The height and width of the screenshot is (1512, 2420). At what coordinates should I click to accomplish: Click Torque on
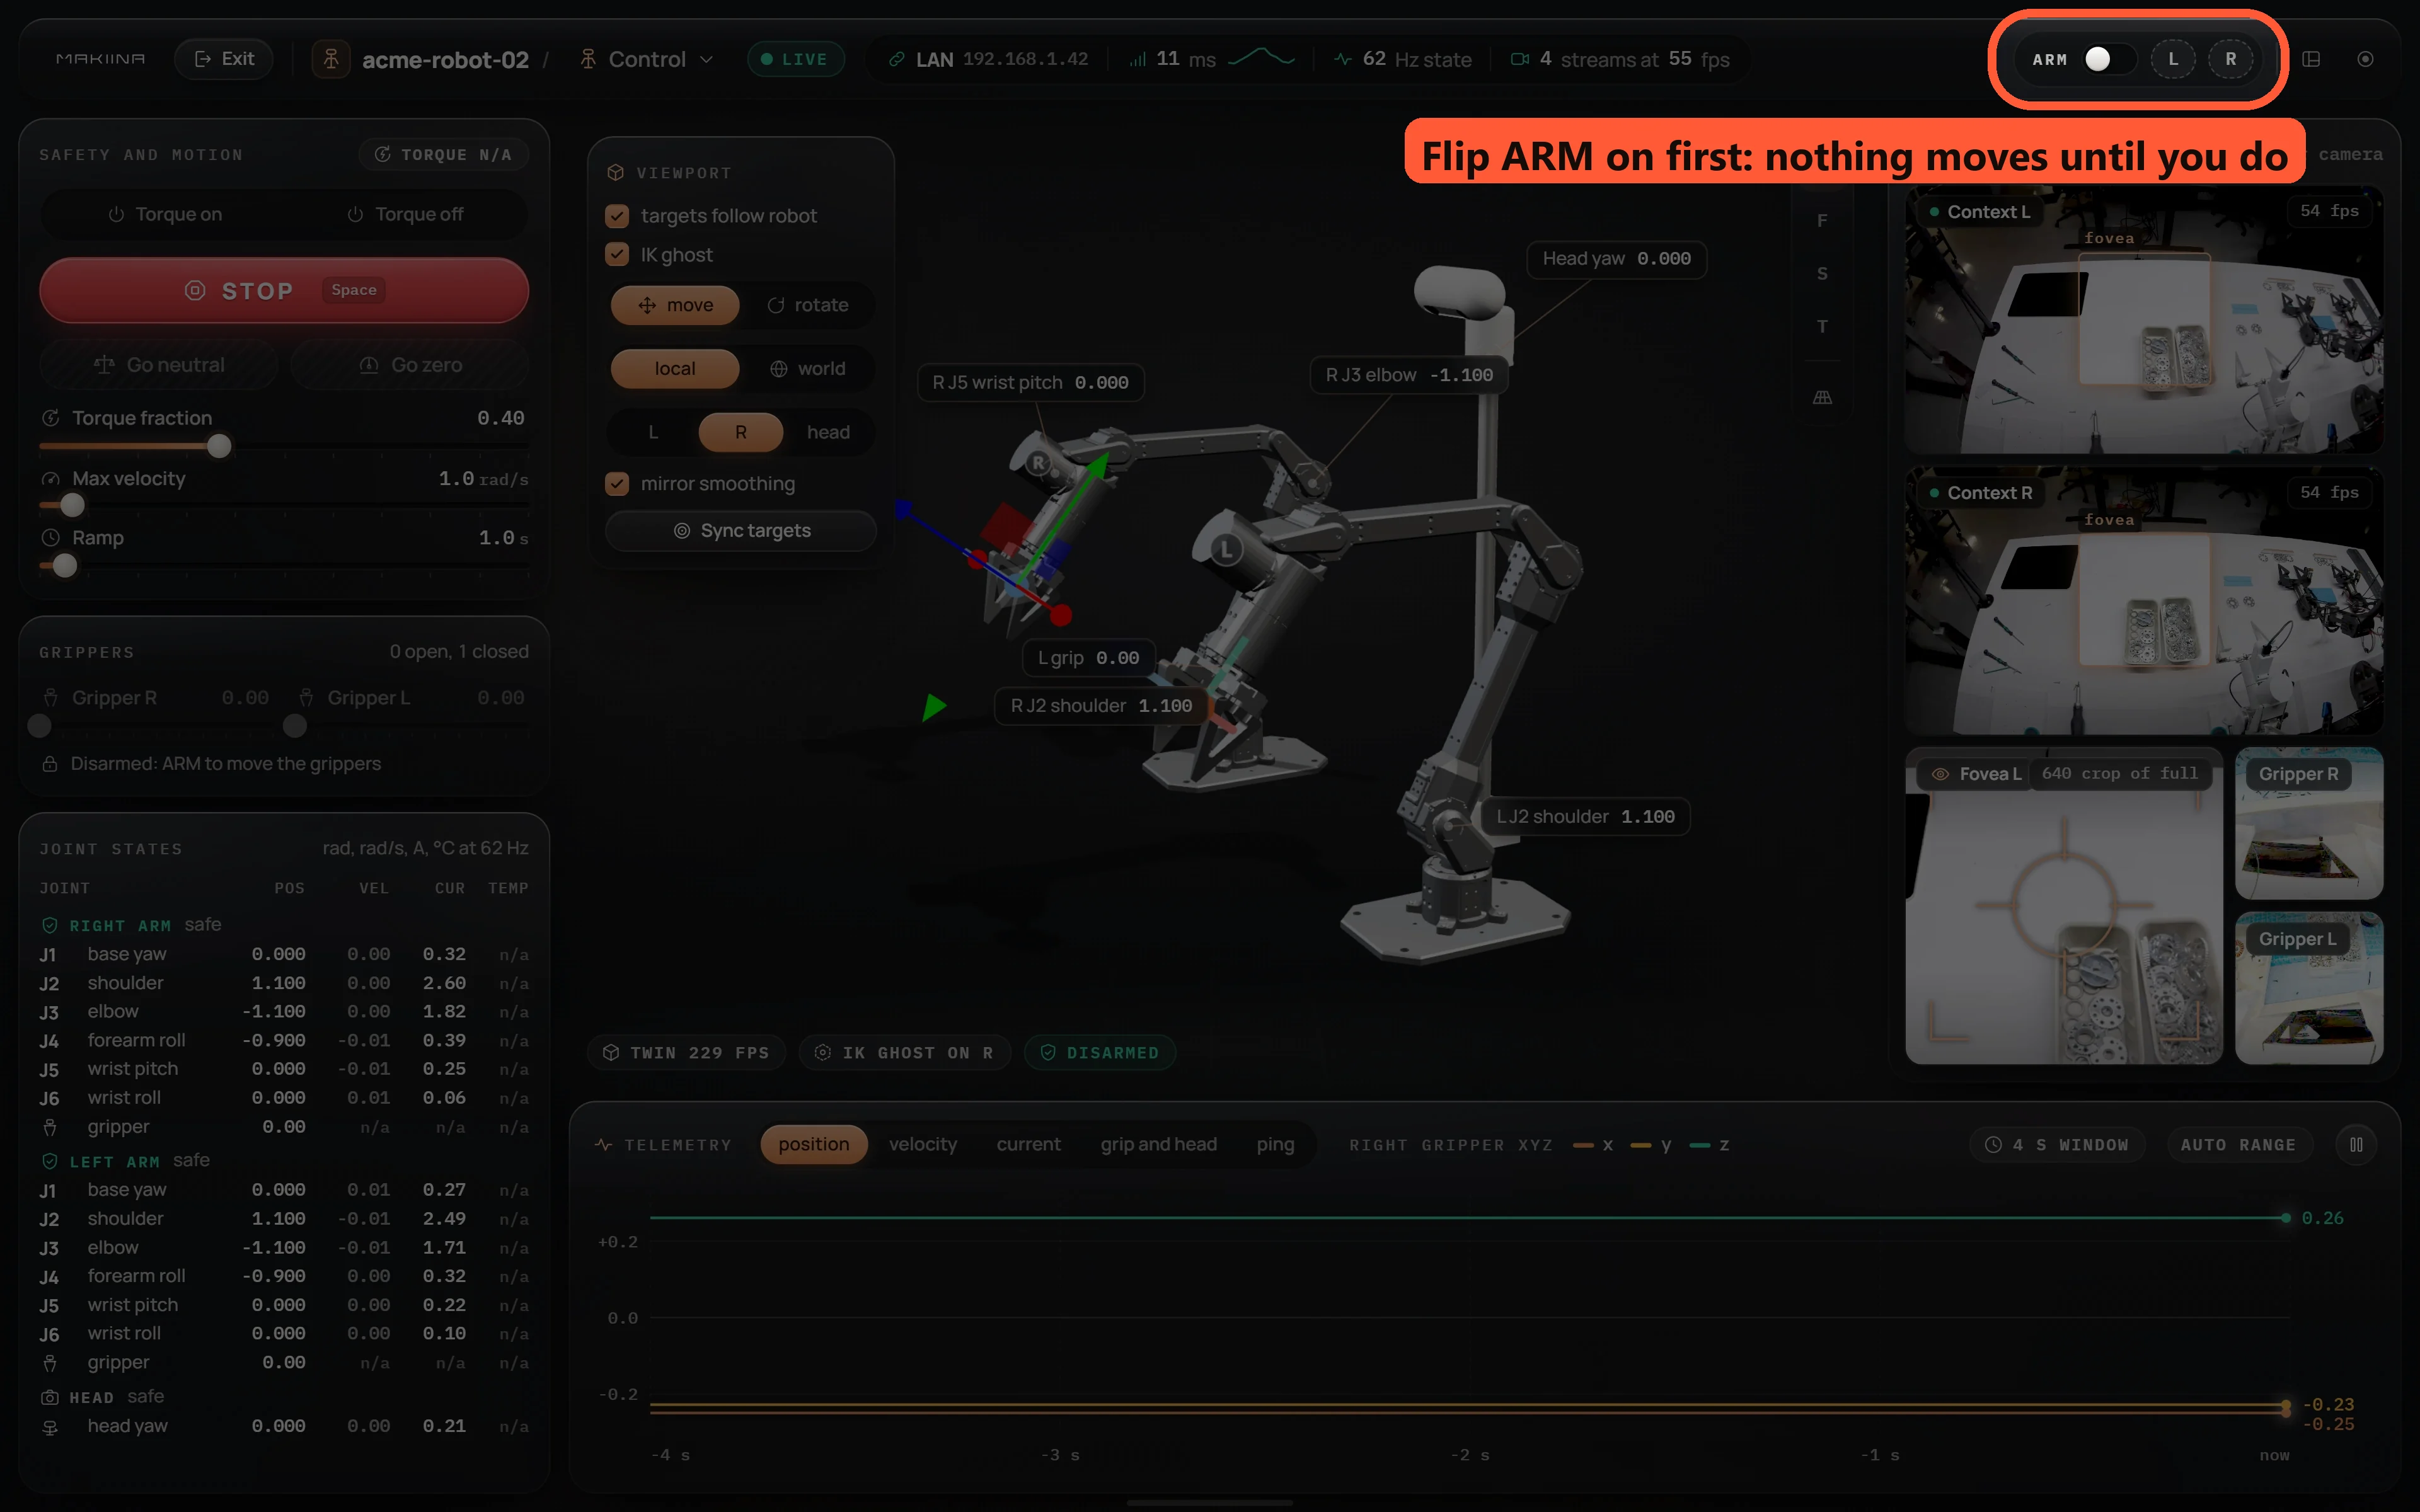coord(164,214)
